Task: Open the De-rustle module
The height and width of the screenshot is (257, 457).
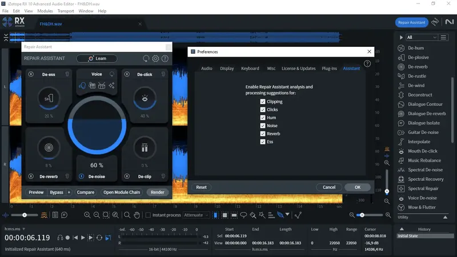Action: (x=417, y=76)
